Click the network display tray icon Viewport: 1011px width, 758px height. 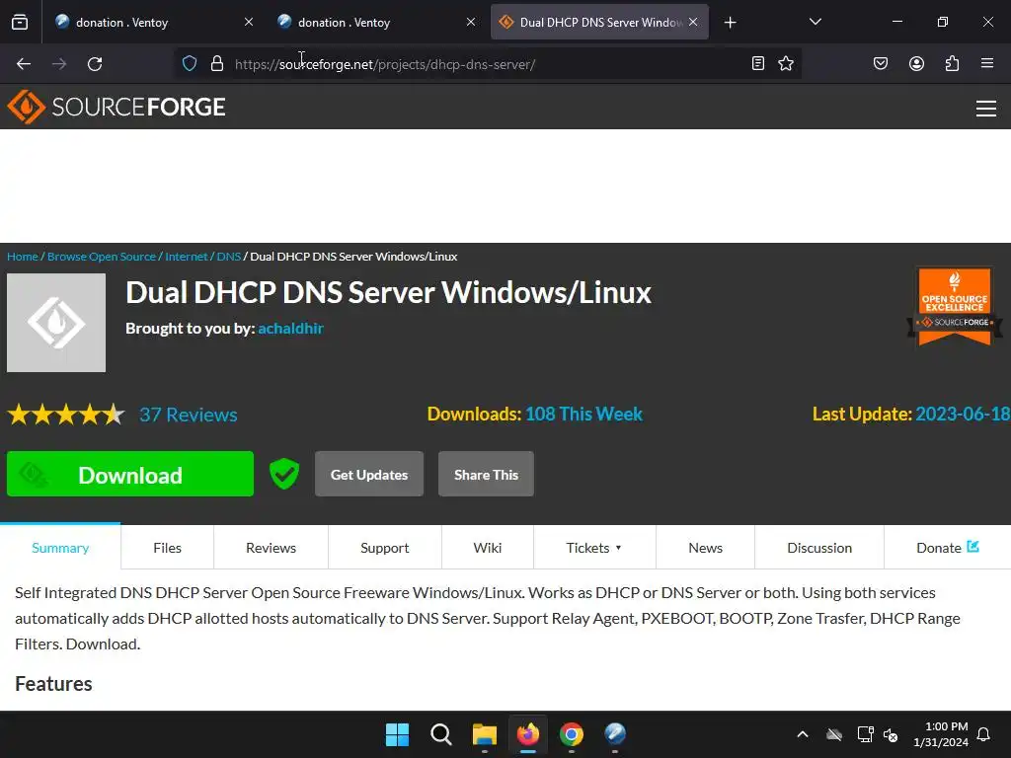pyautogui.click(x=865, y=734)
